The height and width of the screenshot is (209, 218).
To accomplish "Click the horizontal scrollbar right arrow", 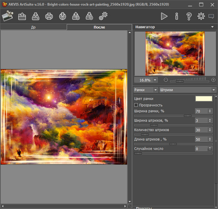I will coord(125,206).
